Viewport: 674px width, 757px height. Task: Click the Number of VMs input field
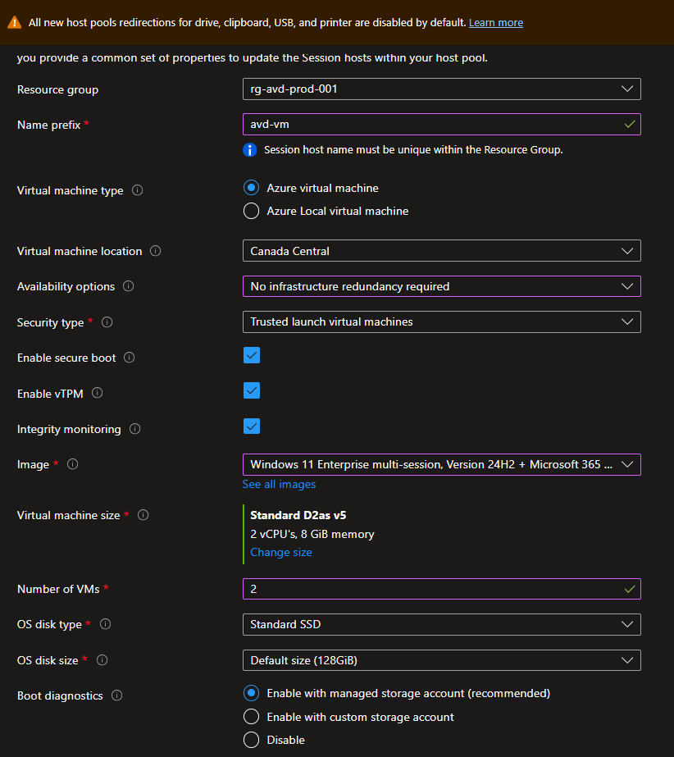tap(442, 589)
